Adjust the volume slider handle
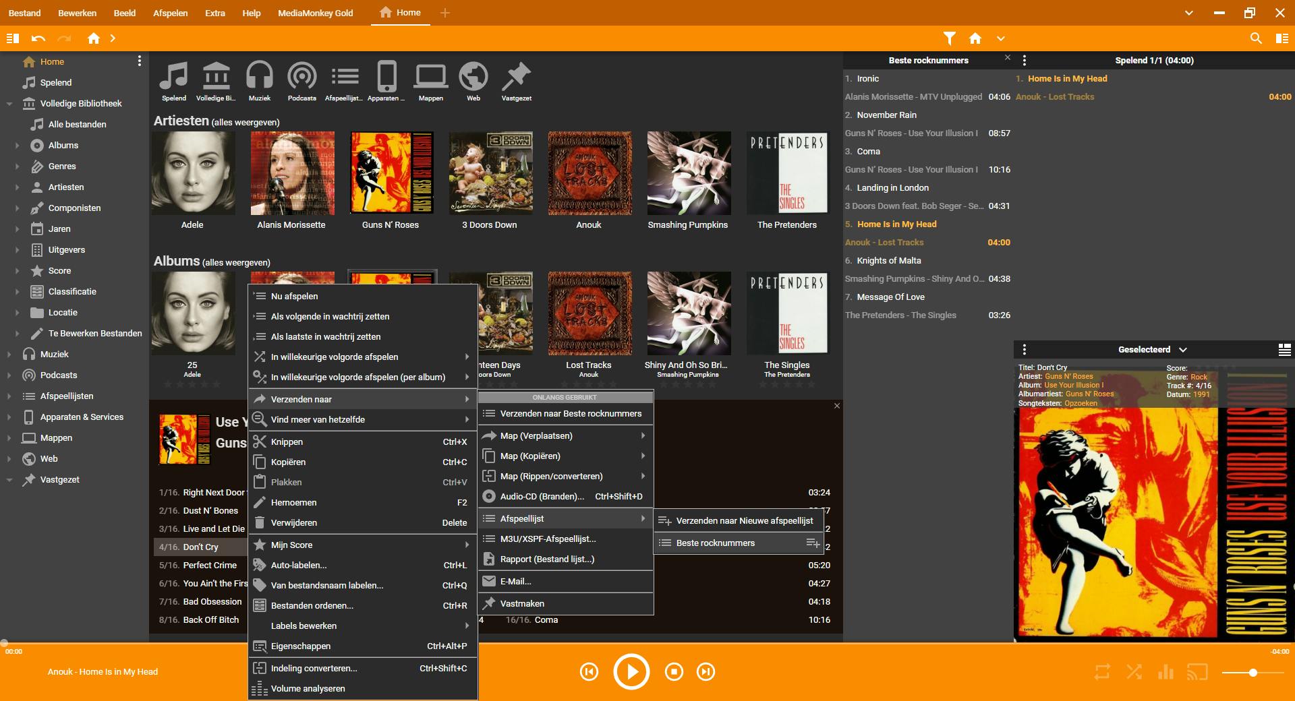The height and width of the screenshot is (701, 1295). coord(1253,673)
